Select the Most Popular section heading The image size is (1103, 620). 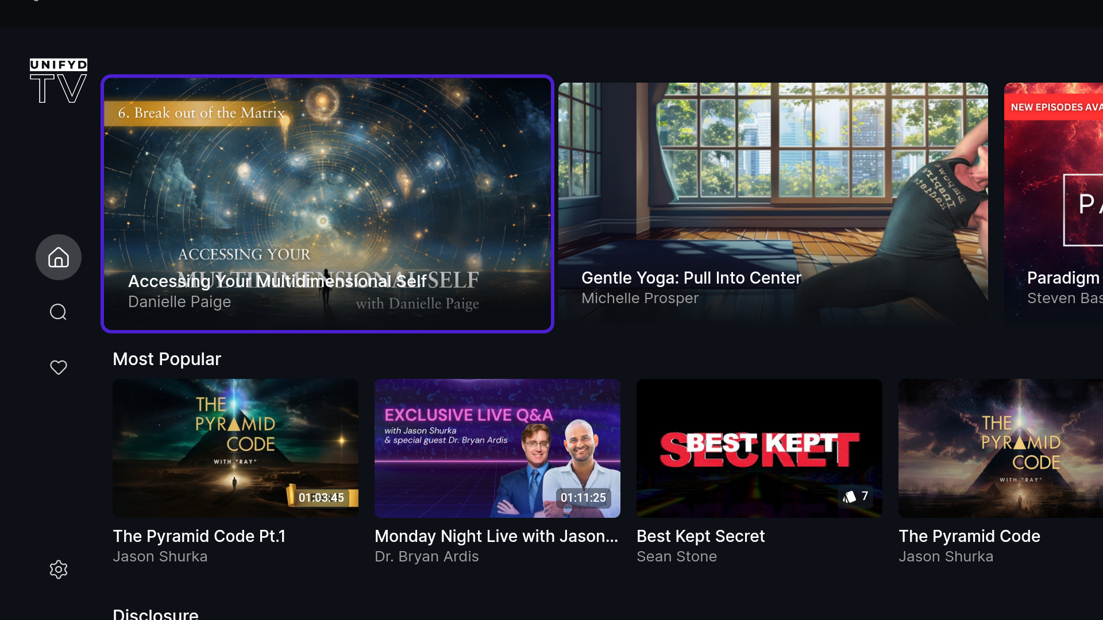[x=167, y=359]
